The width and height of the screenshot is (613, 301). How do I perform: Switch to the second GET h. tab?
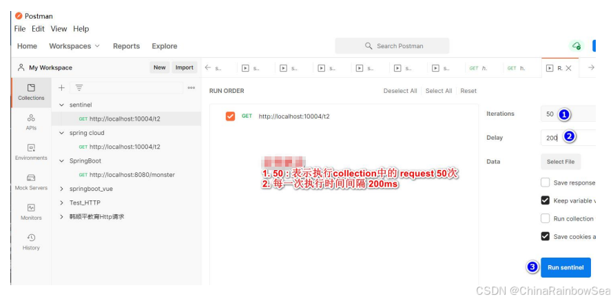coord(517,68)
